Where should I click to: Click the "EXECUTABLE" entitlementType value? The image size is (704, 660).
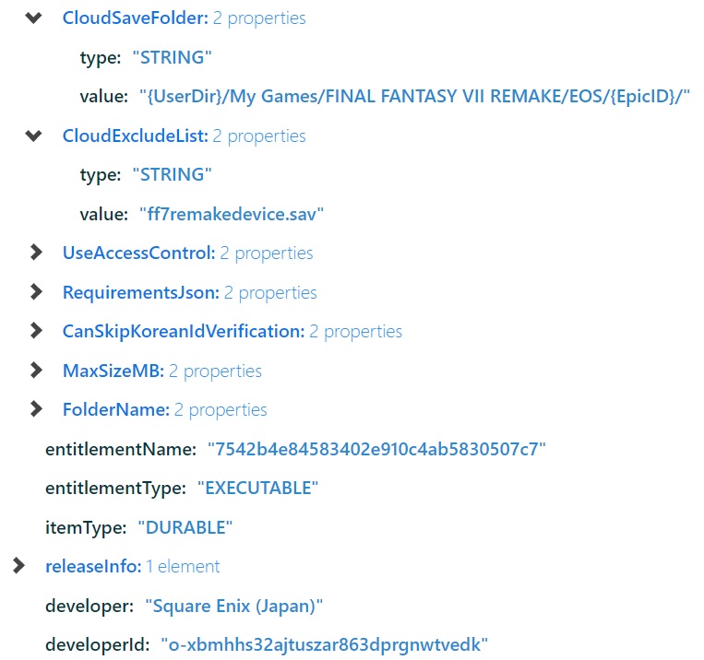point(257,488)
